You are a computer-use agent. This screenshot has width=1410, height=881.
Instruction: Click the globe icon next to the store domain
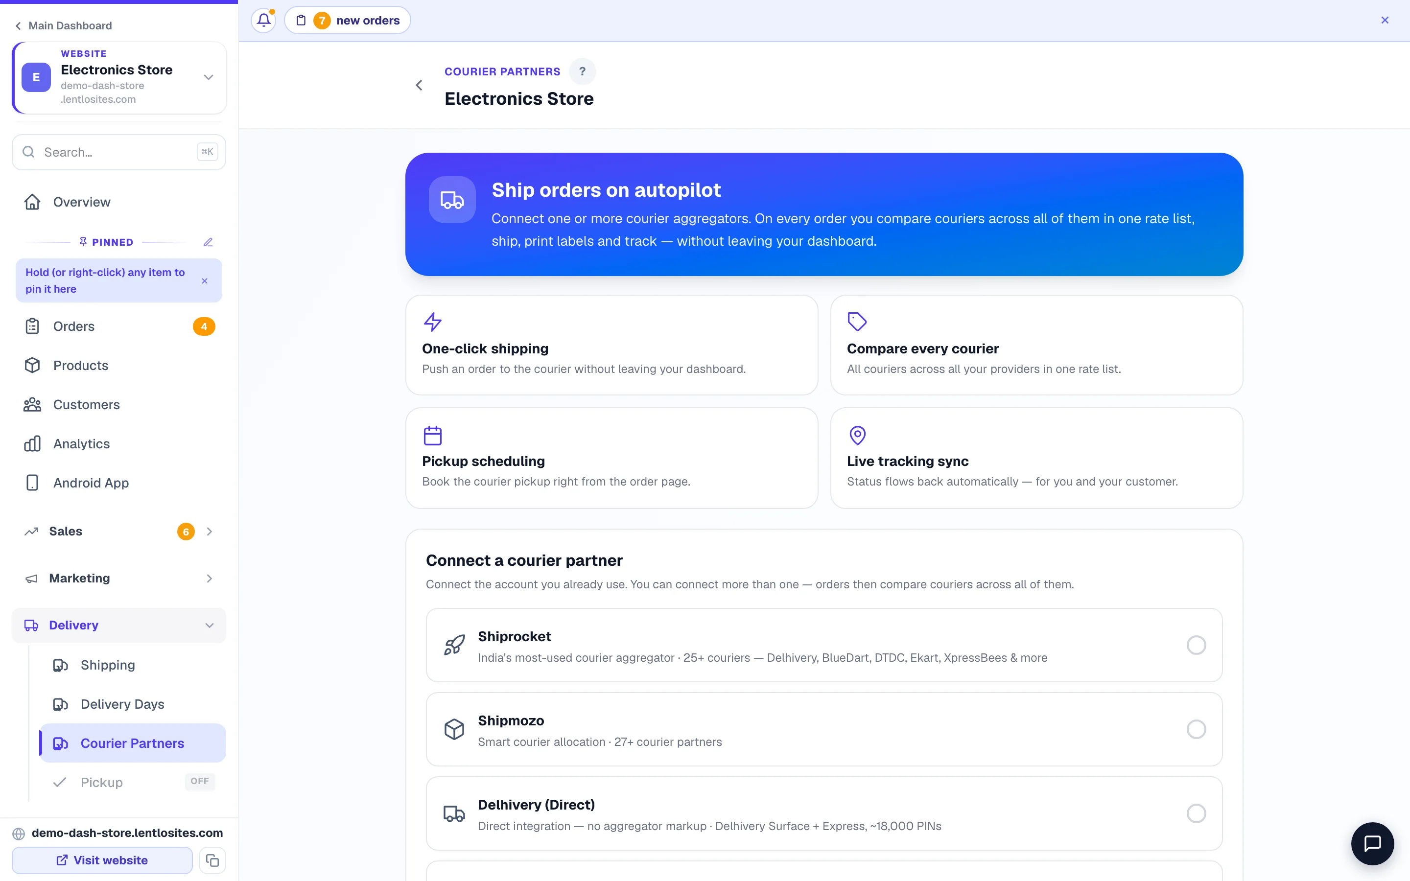pos(19,833)
